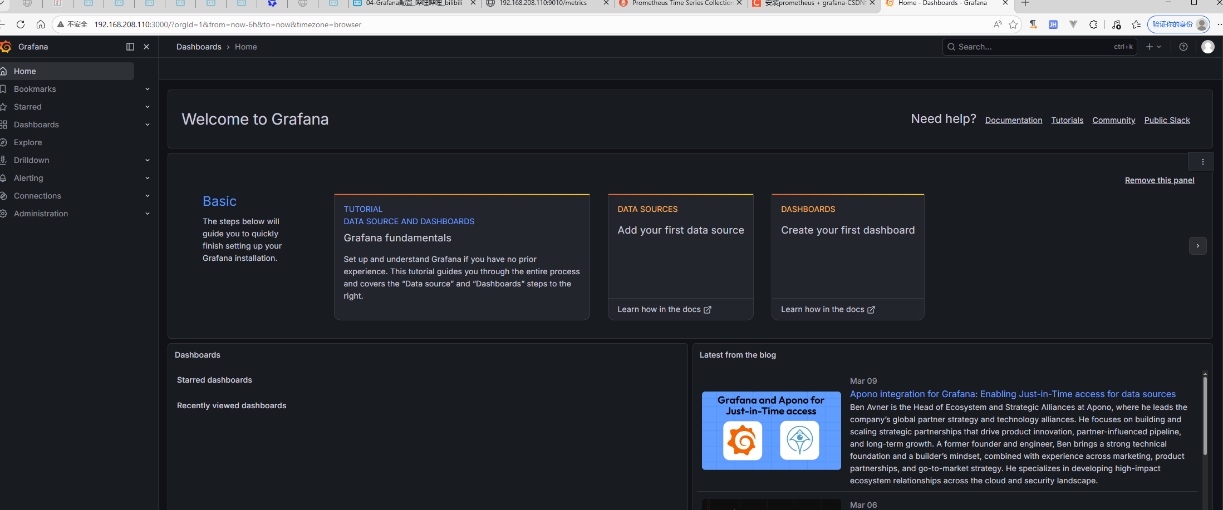Dock or undock the sidebar menu
The width and height of the screenshot is (1223, 510).
coord(130,47)
